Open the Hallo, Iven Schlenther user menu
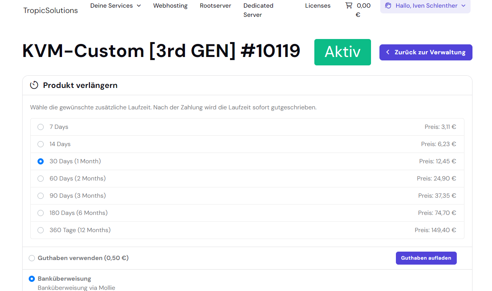 click(425, 6)
